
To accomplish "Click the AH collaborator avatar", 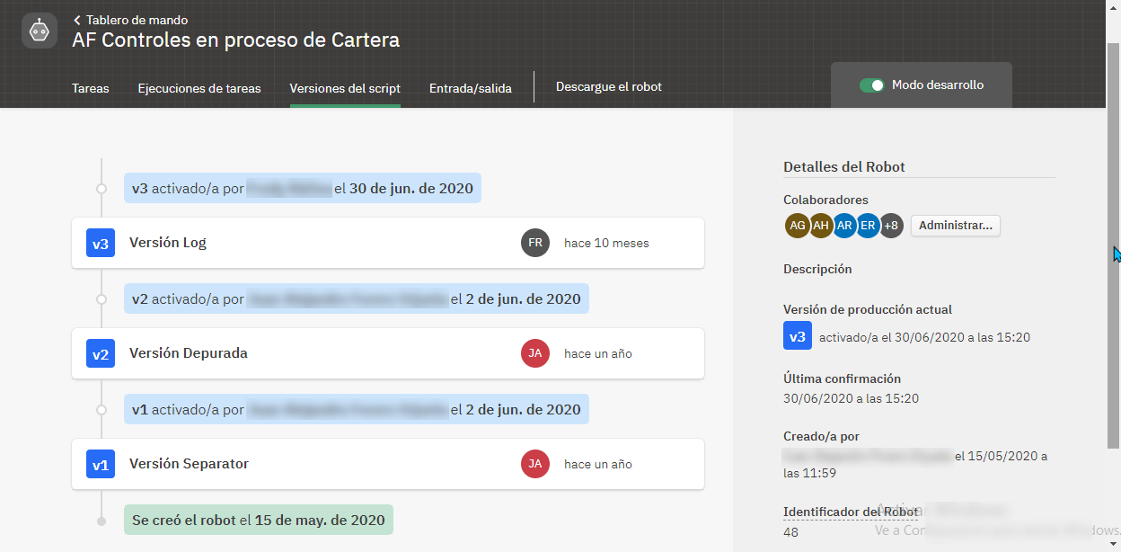I will click(820, 226).
